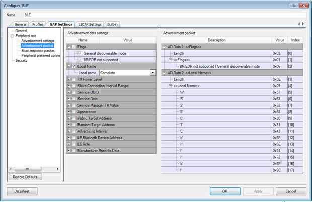Enable the Service UUID checkbox

[x=74, y=92]
